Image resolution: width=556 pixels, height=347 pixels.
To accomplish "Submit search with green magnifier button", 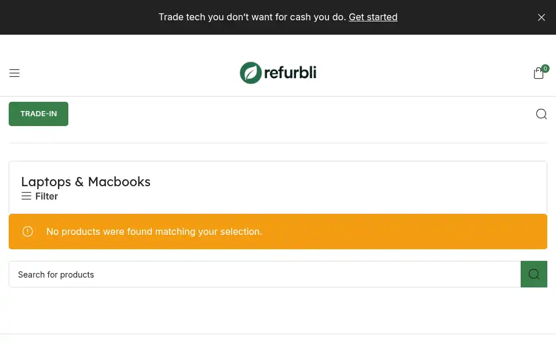I will tap(533, 274).
